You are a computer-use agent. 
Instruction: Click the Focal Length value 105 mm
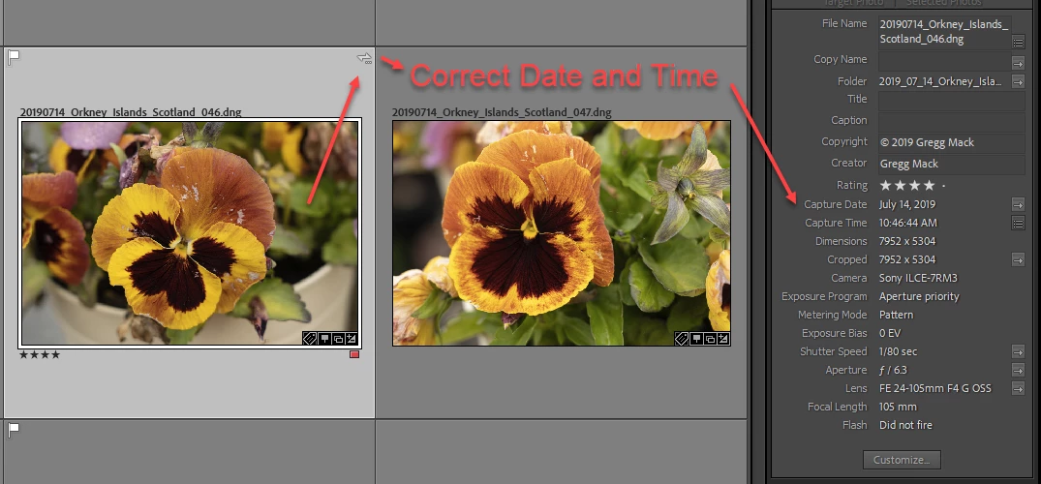tap(898, 407)
